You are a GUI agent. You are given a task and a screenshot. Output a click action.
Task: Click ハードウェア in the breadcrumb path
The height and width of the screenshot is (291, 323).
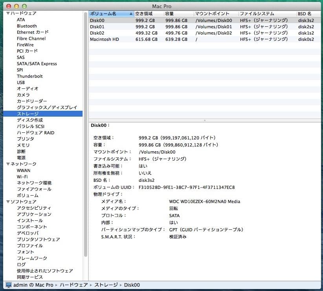(x=73, y=284)
